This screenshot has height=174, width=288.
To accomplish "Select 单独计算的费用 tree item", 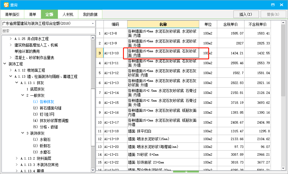I will tap(27, 51).
